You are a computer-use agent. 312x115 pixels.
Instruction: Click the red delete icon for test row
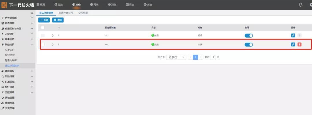click(299, 44)
